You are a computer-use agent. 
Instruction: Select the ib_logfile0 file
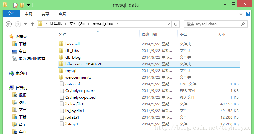point(149,104)
